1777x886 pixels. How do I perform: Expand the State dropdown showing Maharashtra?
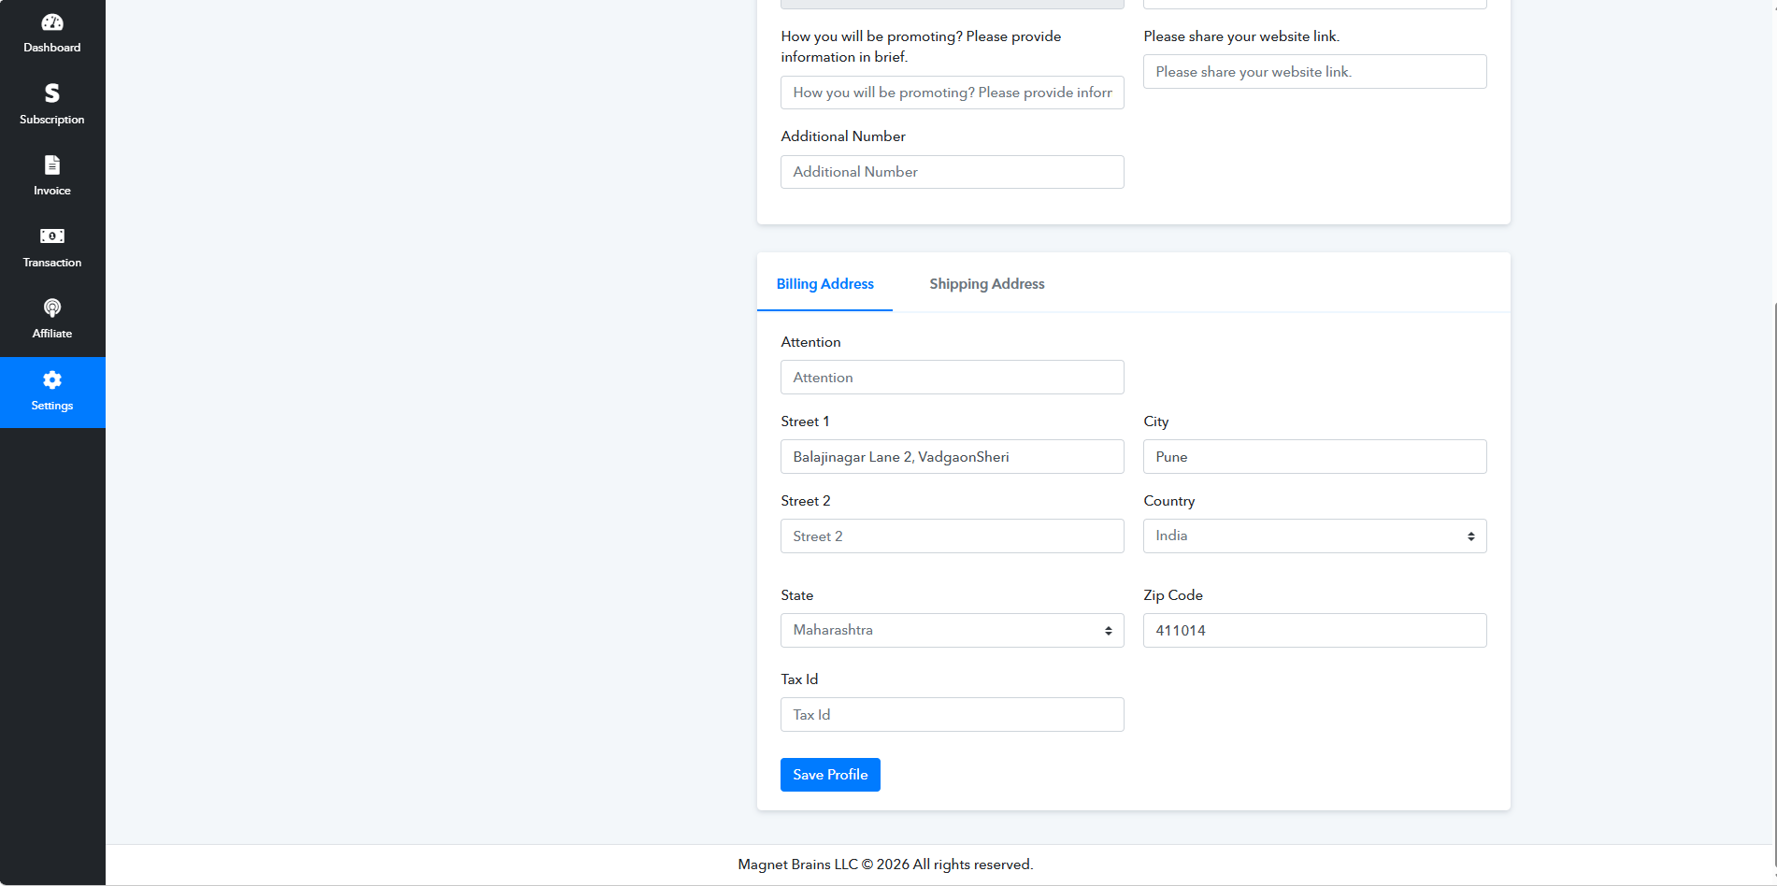(x=952, y=630)
